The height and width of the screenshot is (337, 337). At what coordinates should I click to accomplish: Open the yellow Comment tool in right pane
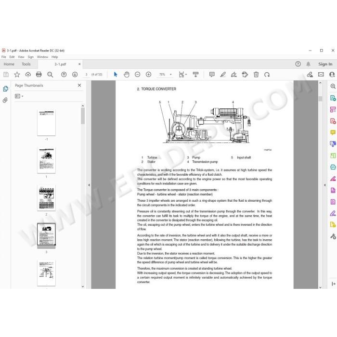pyautogui.click(x=333, y=132)
